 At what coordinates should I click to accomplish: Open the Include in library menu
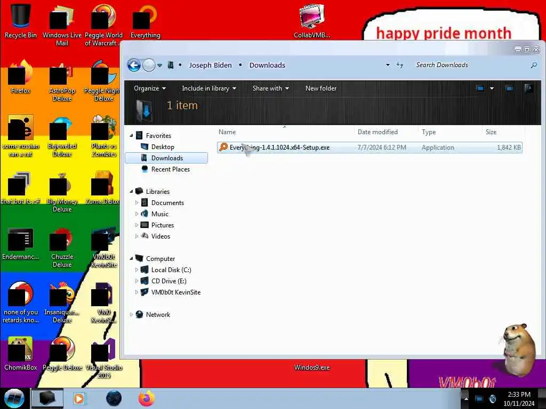click(x=209, y=88)
